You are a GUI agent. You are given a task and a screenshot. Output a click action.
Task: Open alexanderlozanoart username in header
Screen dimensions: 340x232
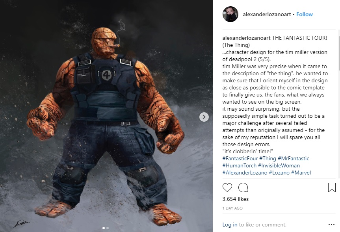[267, 14]
